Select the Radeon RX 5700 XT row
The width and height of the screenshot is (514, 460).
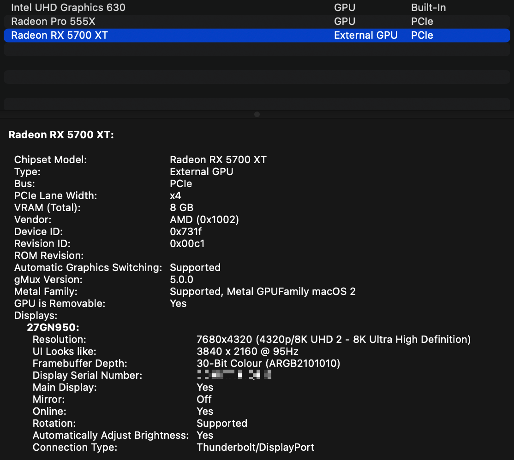257,35
